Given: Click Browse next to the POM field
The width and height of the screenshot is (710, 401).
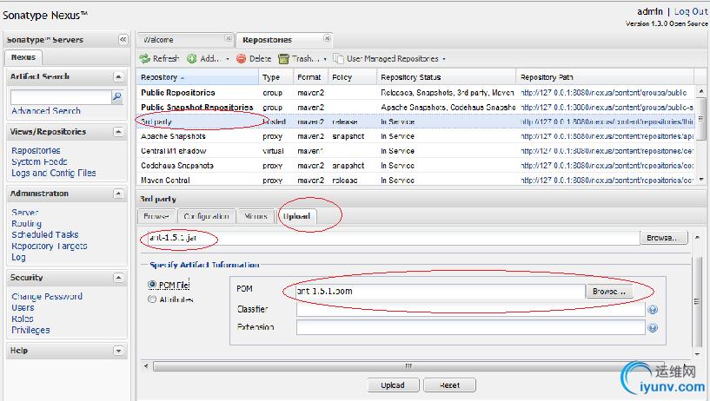Looking at the screenshot, I should click(609, 291).
